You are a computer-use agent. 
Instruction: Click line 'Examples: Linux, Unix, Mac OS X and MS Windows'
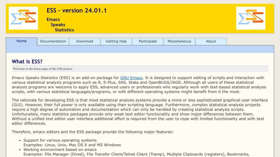click(72, 145)
